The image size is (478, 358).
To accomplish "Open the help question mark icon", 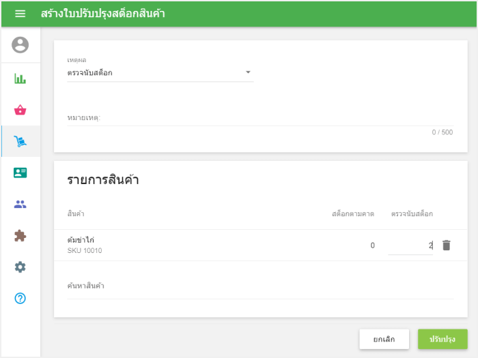I will click(x=20, y=299).
